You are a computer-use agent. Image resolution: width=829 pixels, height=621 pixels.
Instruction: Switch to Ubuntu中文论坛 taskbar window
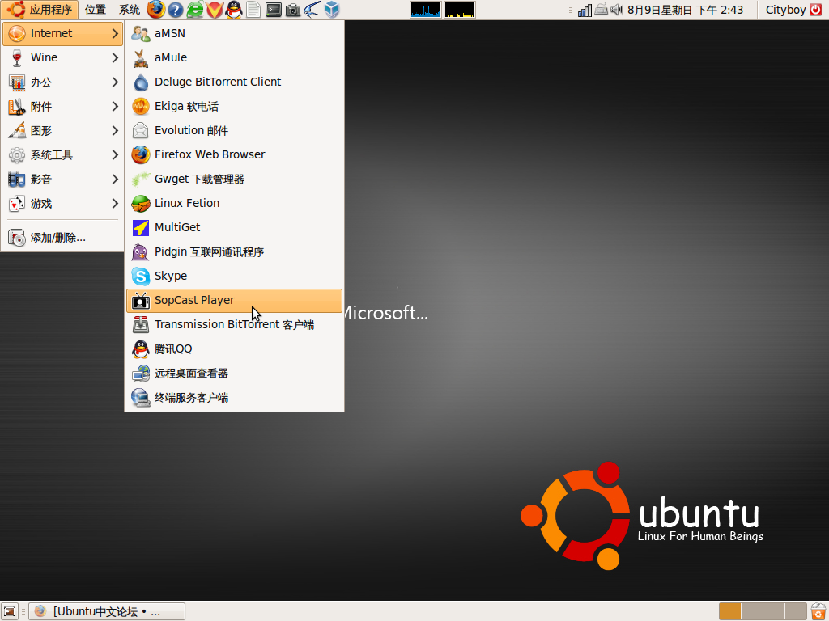[x=107, y=611]
